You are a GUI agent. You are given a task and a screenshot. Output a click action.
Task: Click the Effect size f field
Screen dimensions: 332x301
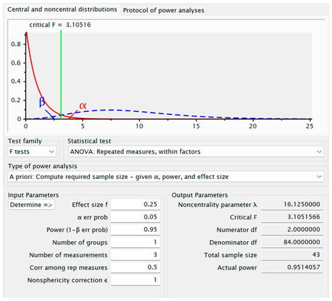[135, 204]
